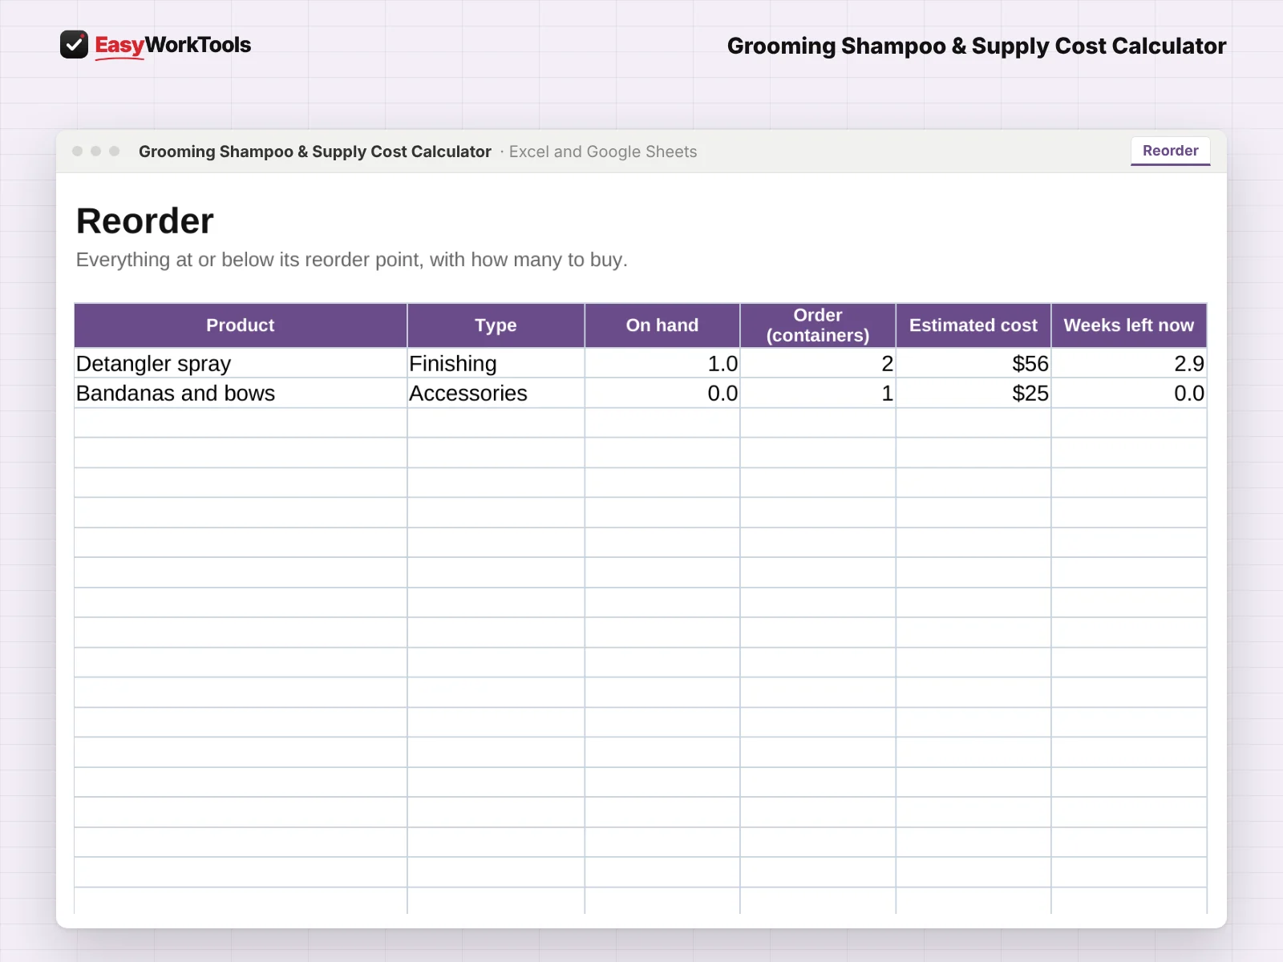1283x962 pixels.
Task: Switch to the Reorder tab
Action: 1170,151
